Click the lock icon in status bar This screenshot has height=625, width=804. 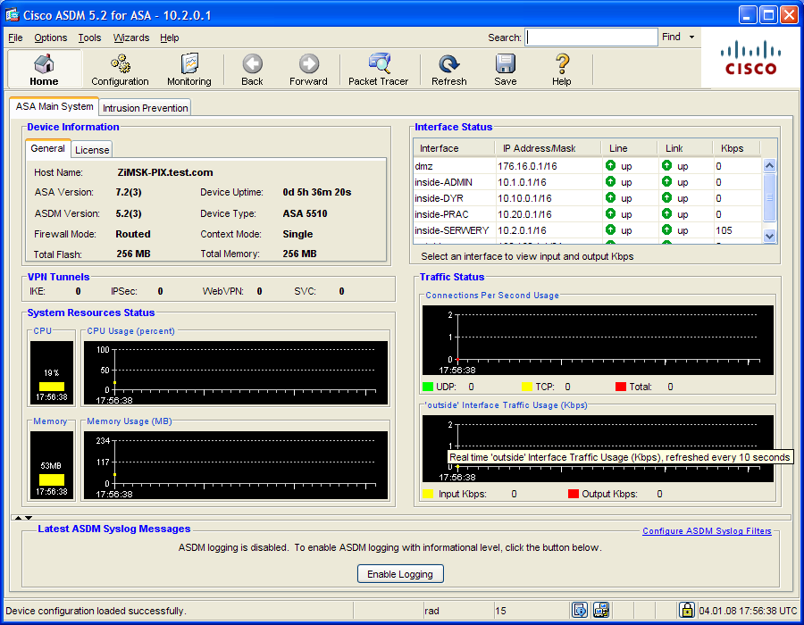coord(687,610)
